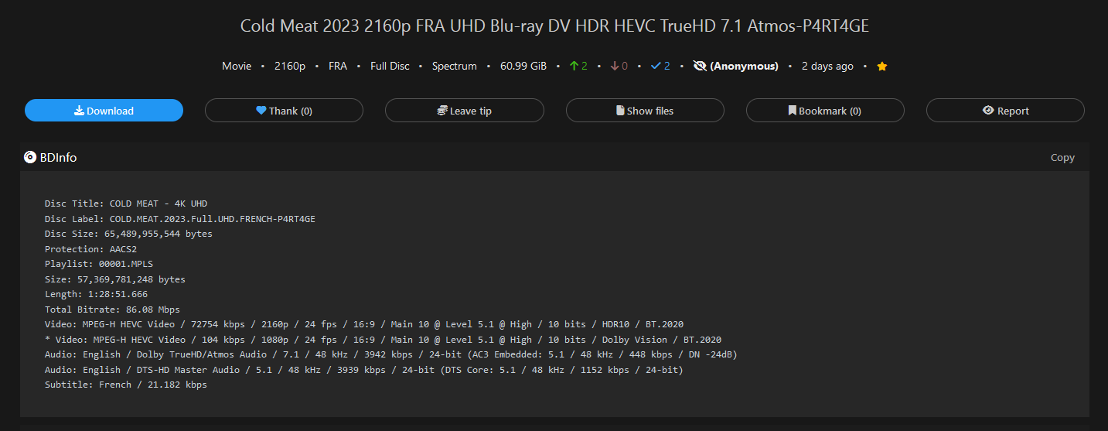Screen dimensions: 1108x431
Task: Click the DTS-HD Master Audio line
Action: (x=364, y=370)
